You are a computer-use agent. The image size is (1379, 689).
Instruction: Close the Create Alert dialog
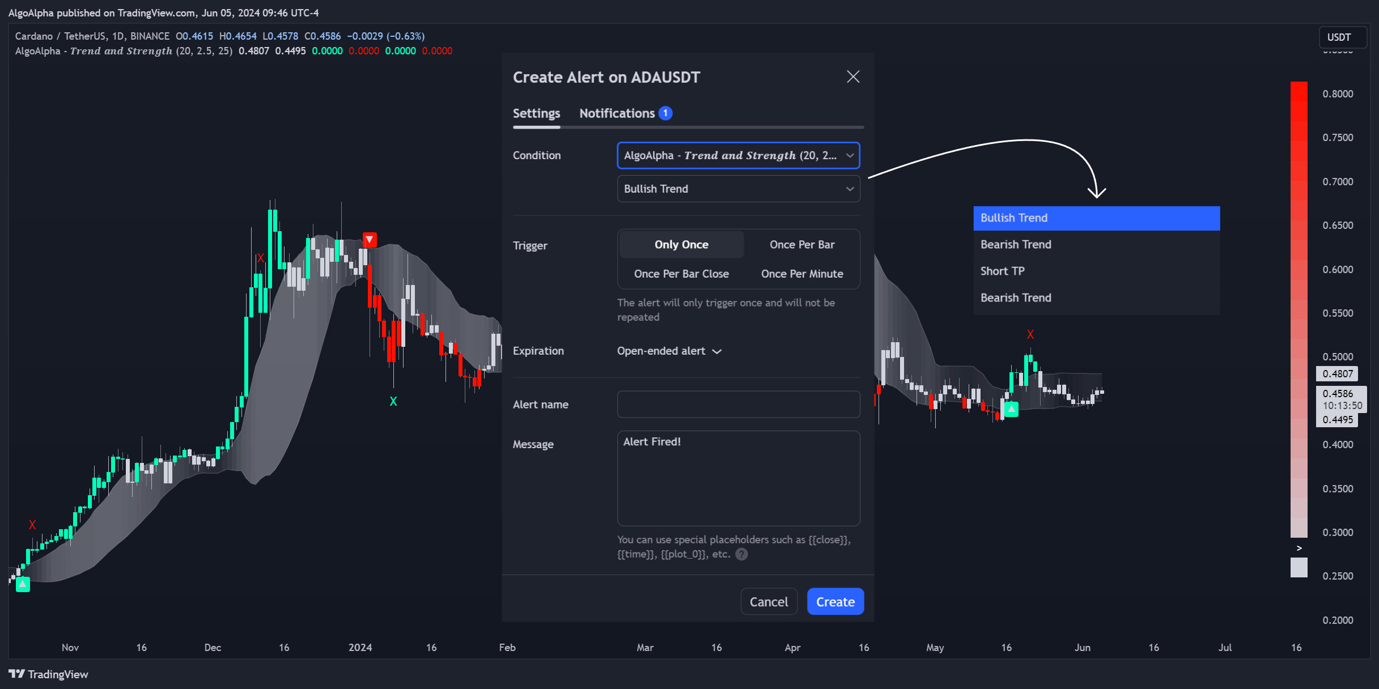tap(853, 76)
